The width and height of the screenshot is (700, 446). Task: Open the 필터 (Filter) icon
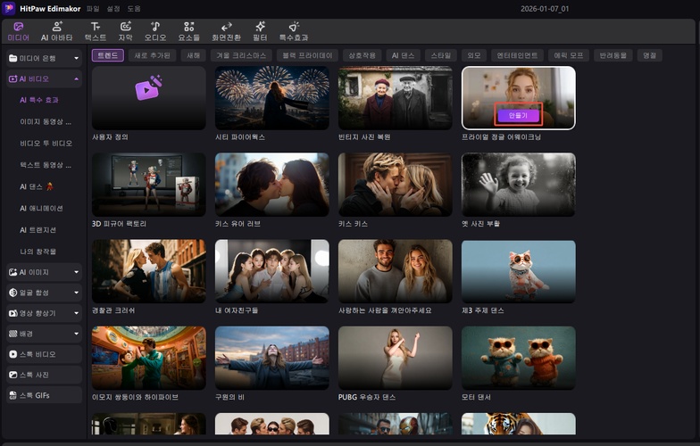click(260, 31)
